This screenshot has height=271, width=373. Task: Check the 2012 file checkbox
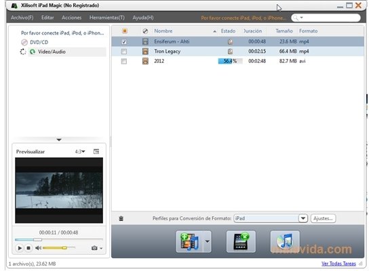[x=124, y=62]
